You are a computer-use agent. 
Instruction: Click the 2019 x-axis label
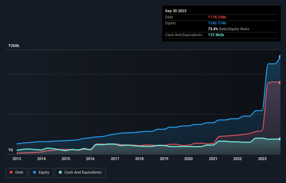164,159
